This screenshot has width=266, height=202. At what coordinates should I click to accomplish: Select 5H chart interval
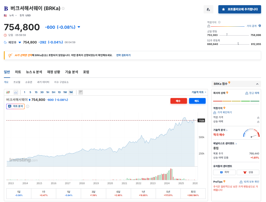[x=53, y=92]
